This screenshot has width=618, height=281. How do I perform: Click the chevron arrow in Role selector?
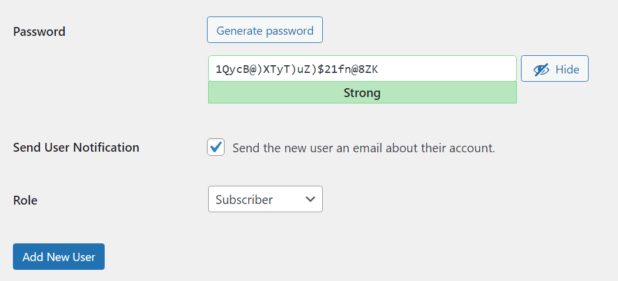pos(310,199)
